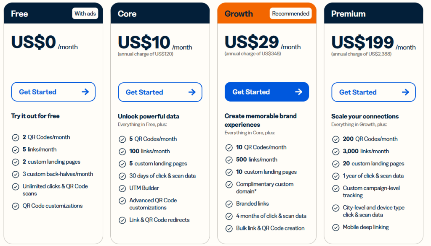Click checkmark icon beside Mobile deep linking
The height and width of the screenshot is (246, 431).
pos(336,228)
